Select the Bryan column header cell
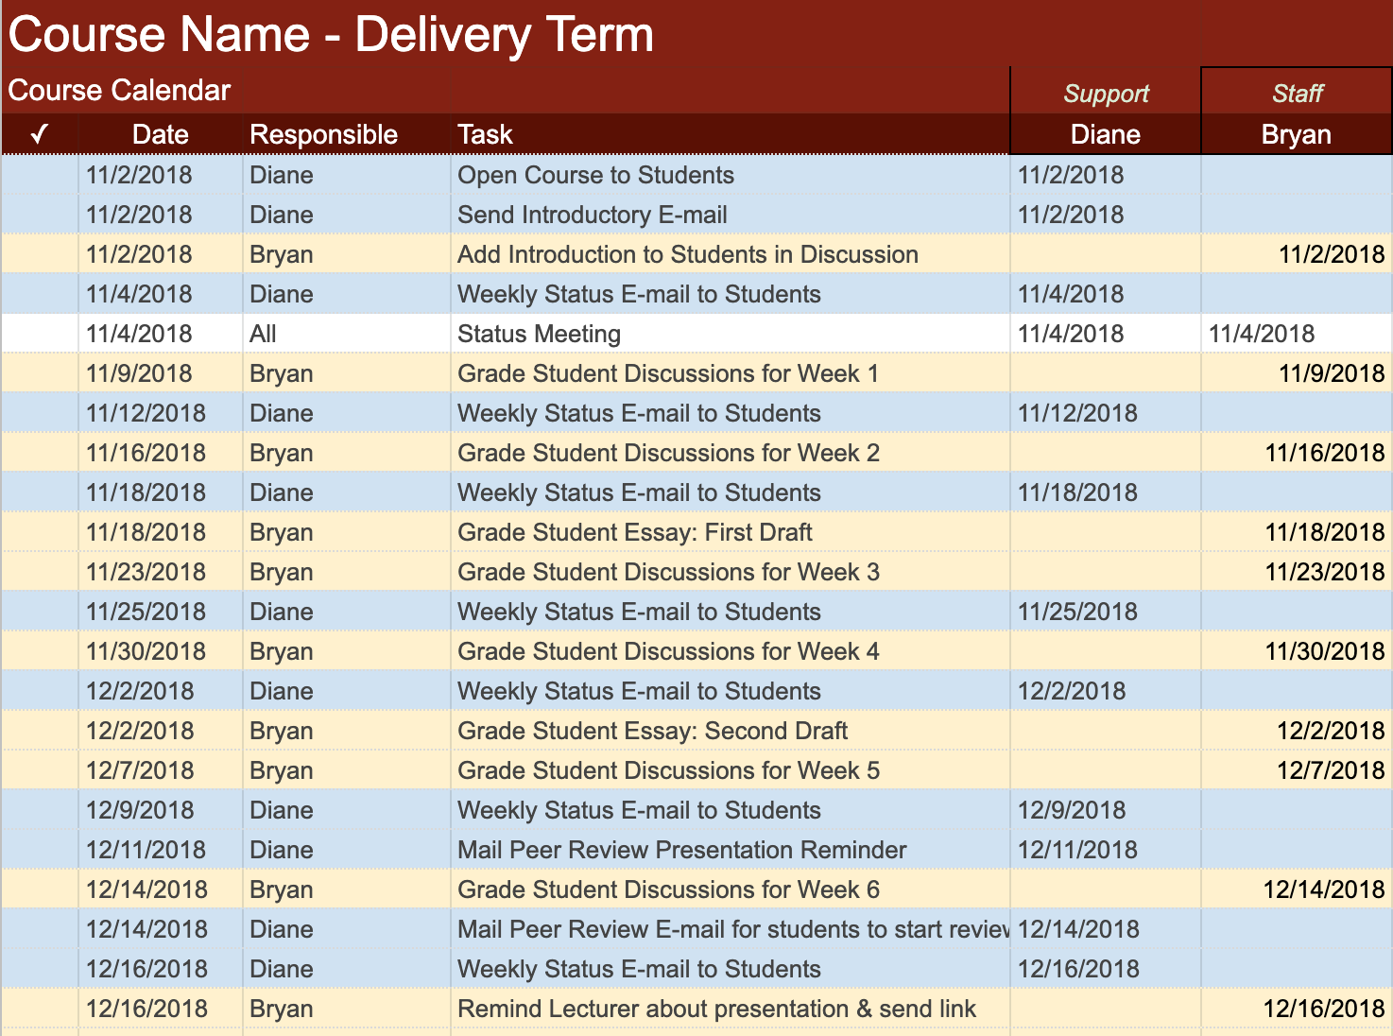The image size is (1393, 1036). point(1297,134)
